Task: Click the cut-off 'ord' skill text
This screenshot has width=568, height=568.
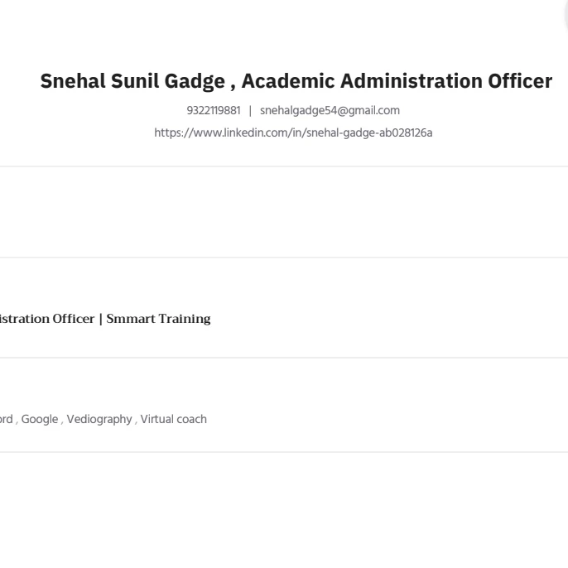Action: pyautogui.click(x=6, y=420)
